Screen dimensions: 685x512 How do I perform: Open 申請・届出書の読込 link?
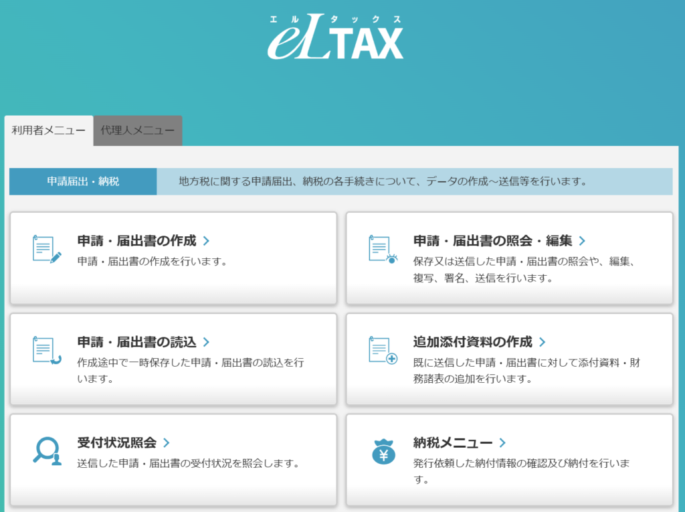[136, 342]
